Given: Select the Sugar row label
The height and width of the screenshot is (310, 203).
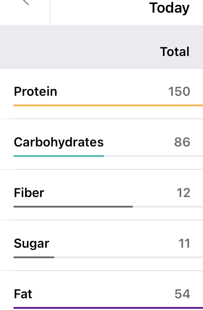Looking at the screenshot, I should coord(32,243).
